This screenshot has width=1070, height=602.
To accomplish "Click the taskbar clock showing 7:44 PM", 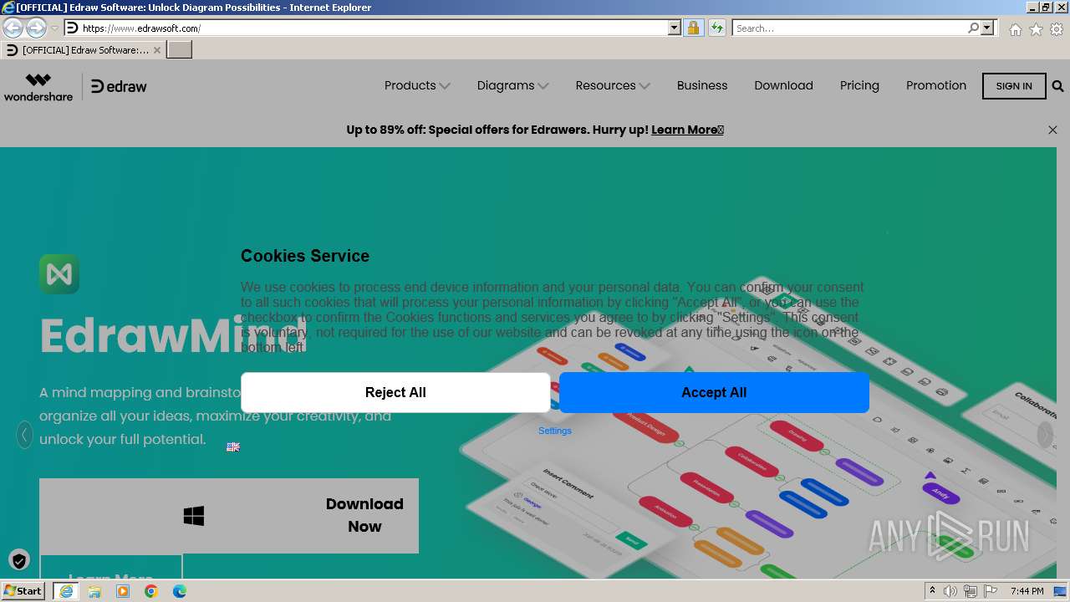I will (x=1027, y=591).
